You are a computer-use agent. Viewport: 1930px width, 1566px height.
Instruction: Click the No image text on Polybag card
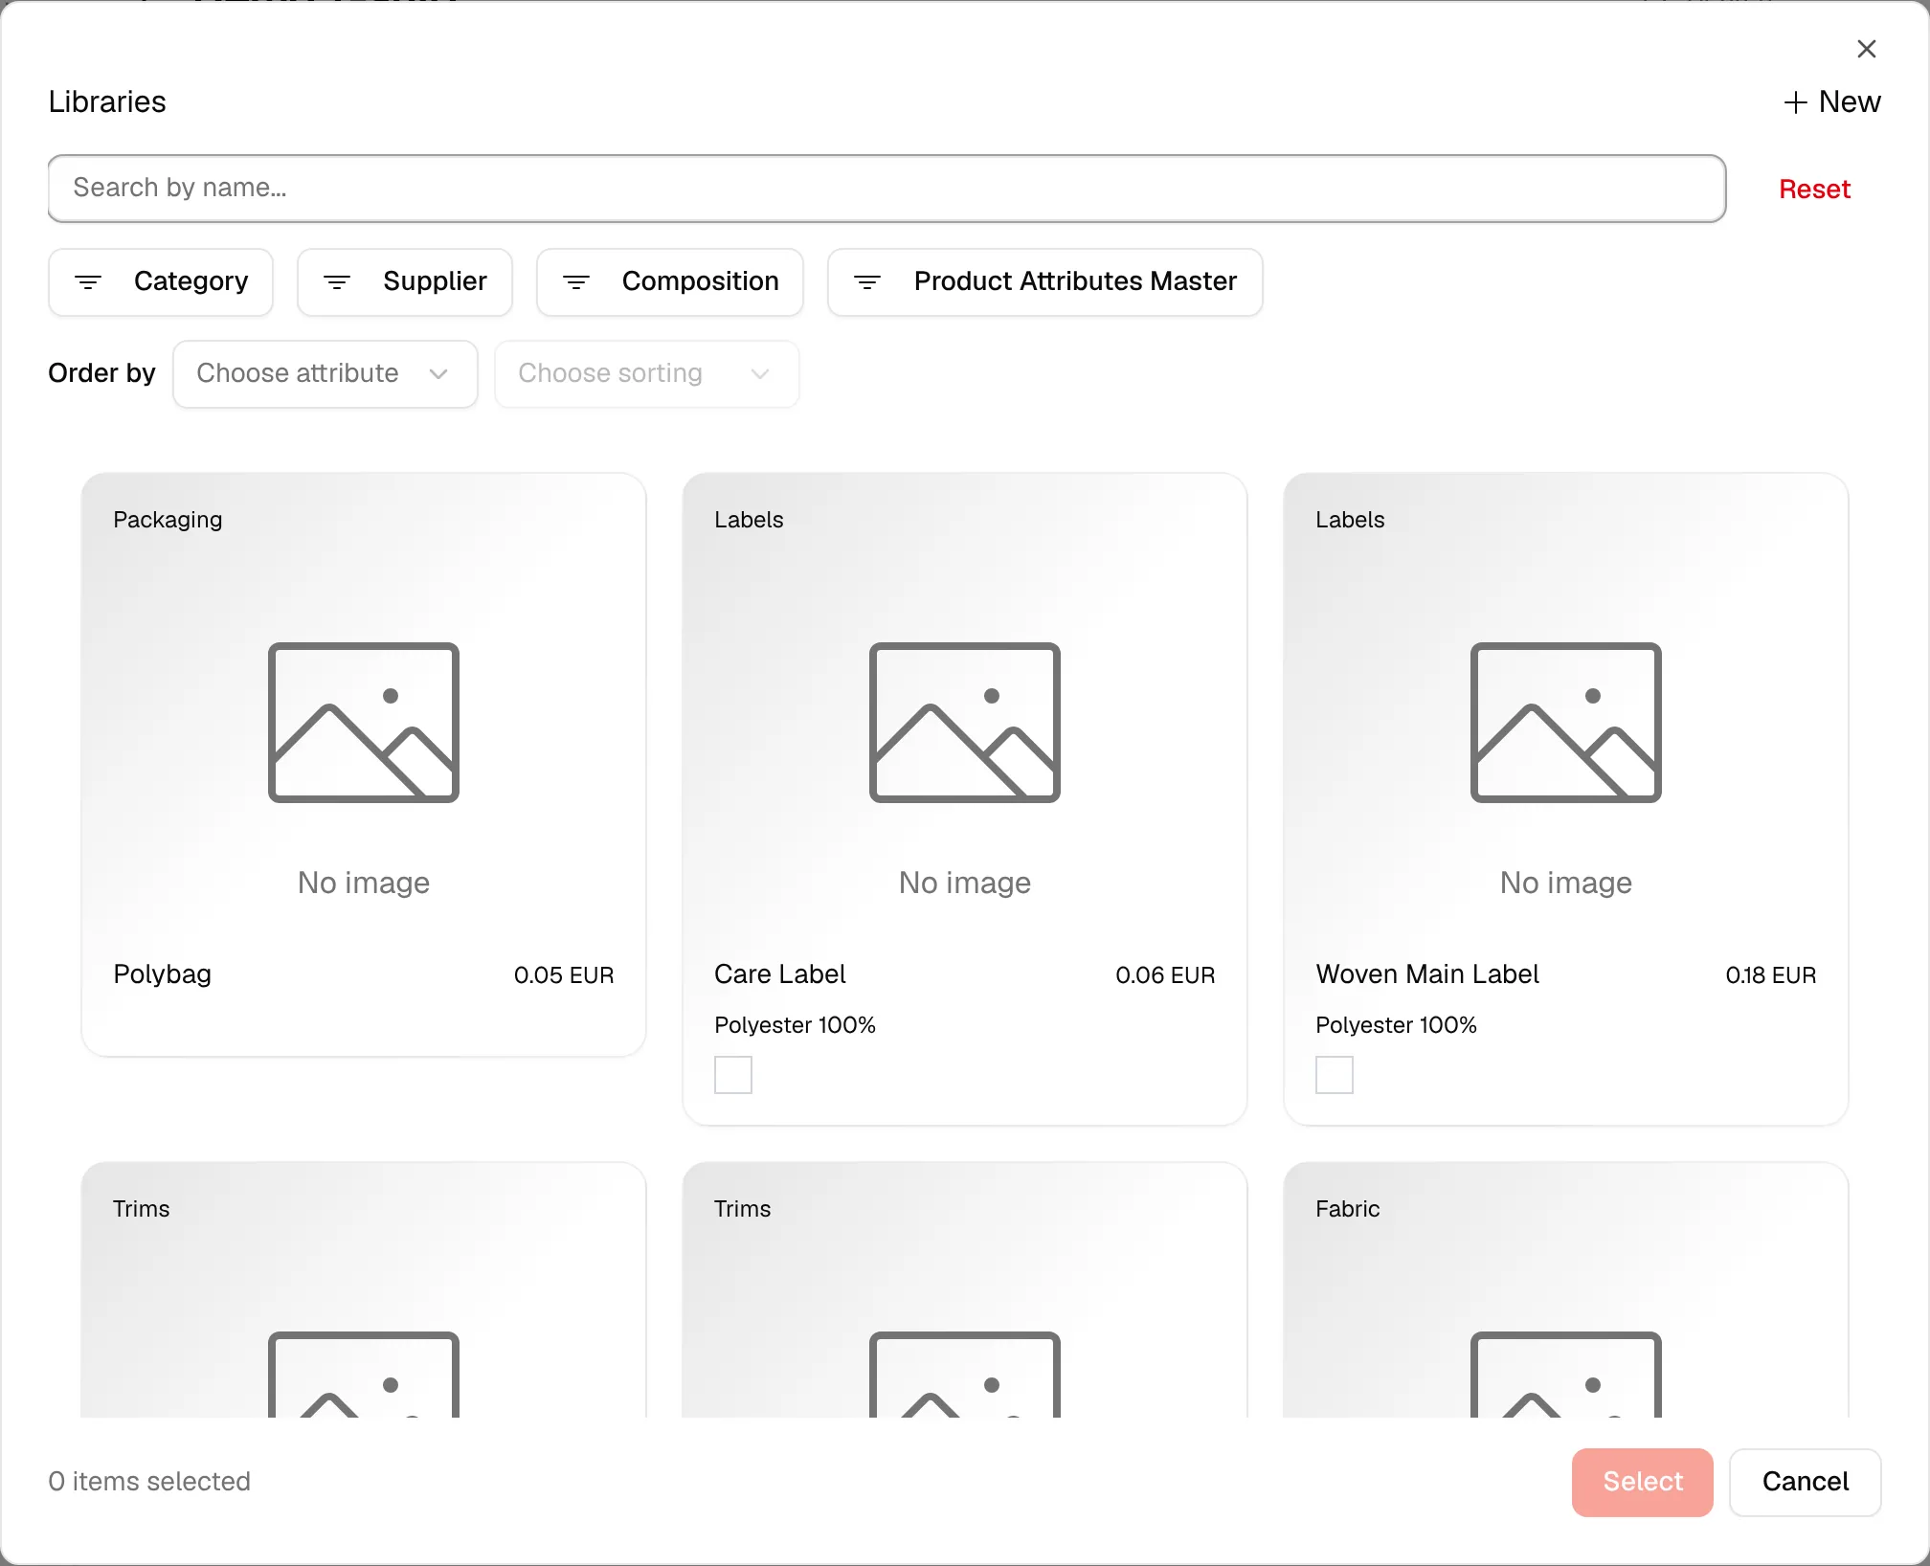364,883
